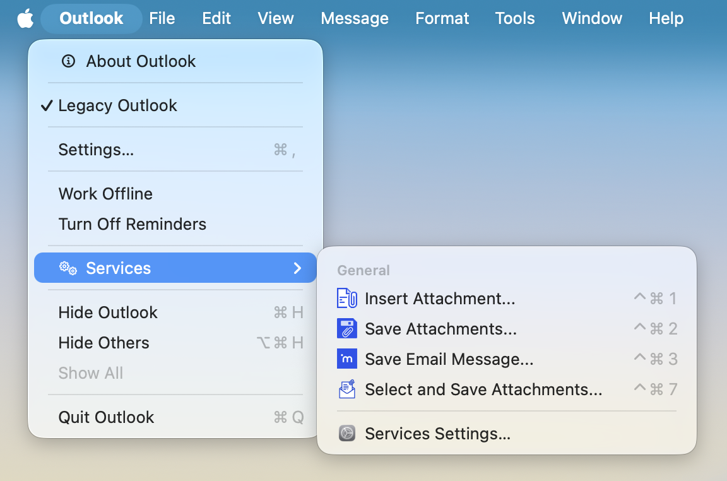727x481 pixels.
Task: Open Services Settings…
Action: [x=507, y=433]
